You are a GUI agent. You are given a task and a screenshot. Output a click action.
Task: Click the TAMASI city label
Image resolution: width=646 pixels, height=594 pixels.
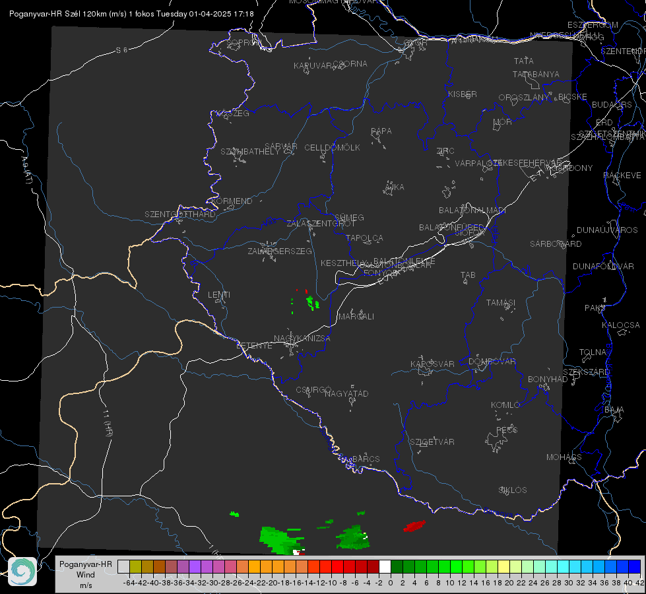pos(501,302)
